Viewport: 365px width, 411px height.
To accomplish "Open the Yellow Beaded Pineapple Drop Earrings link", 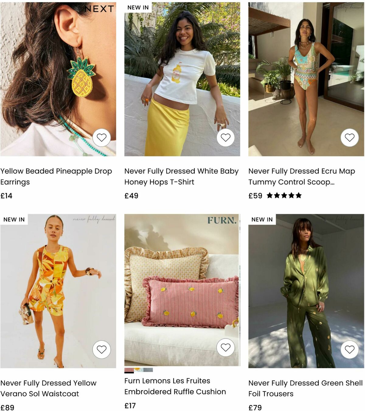I will (x=57, y=176).
